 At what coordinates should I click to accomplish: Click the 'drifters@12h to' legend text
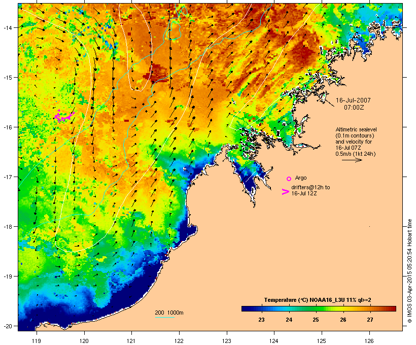pyautogui.click(x=310, y=187)
